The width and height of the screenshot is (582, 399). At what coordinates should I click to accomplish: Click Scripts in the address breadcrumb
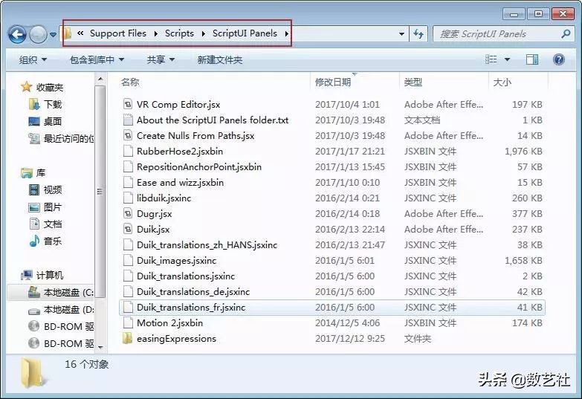(179, 33)
